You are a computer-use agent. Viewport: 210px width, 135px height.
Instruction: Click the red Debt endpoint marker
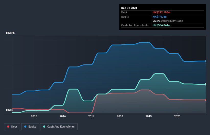click(206, 100)
